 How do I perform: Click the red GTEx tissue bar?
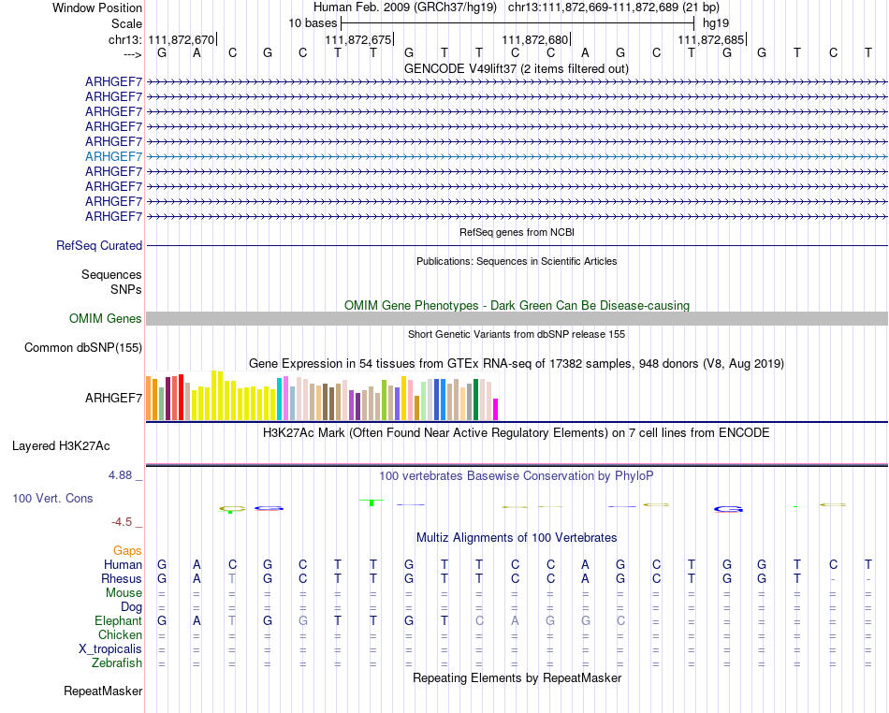click(x=181, y=398)
